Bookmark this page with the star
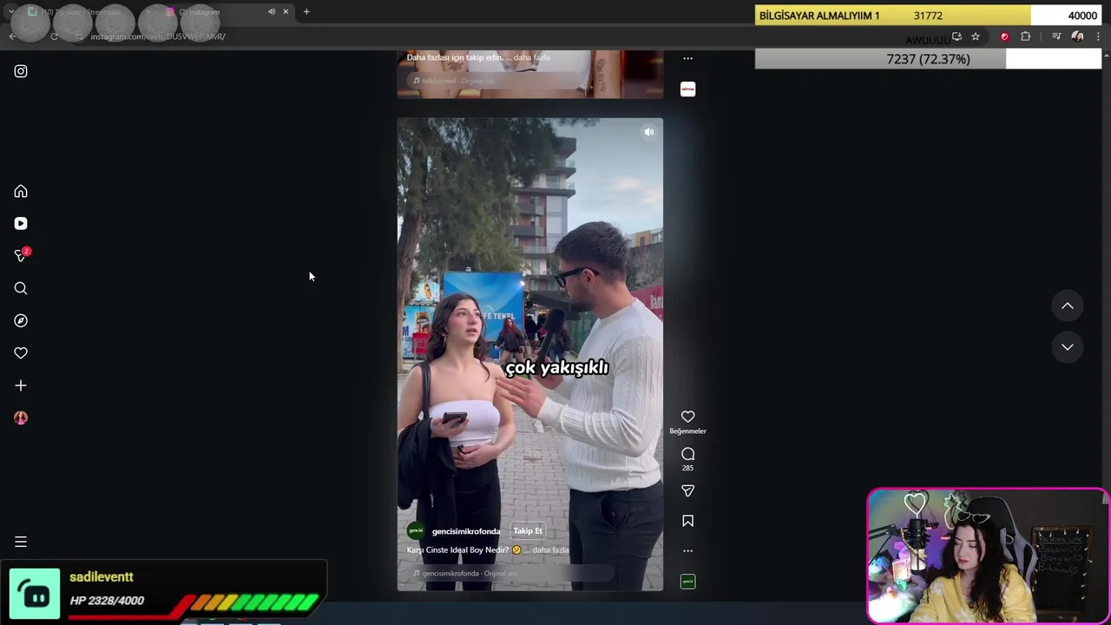The height and width of the screenshot is (625, 1111). coord(976,36)
